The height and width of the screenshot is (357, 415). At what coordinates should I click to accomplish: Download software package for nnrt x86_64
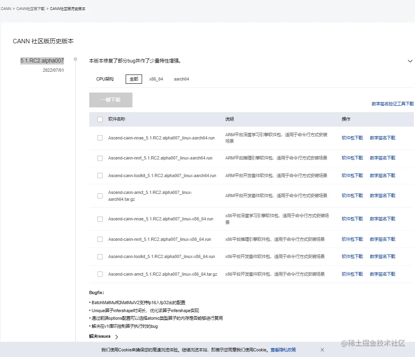[x=352, y=239]
